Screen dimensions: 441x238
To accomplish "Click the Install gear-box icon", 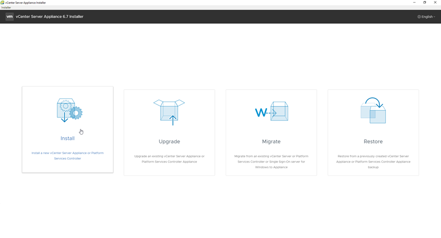I will pos(69,110).
